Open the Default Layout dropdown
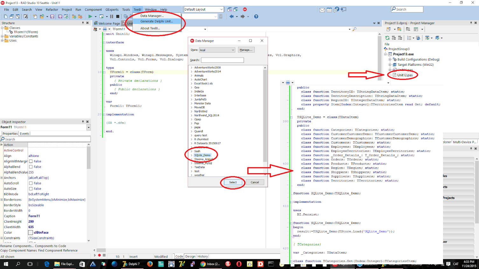The height and width of the screenshot is (269, 479). (221, 10)
